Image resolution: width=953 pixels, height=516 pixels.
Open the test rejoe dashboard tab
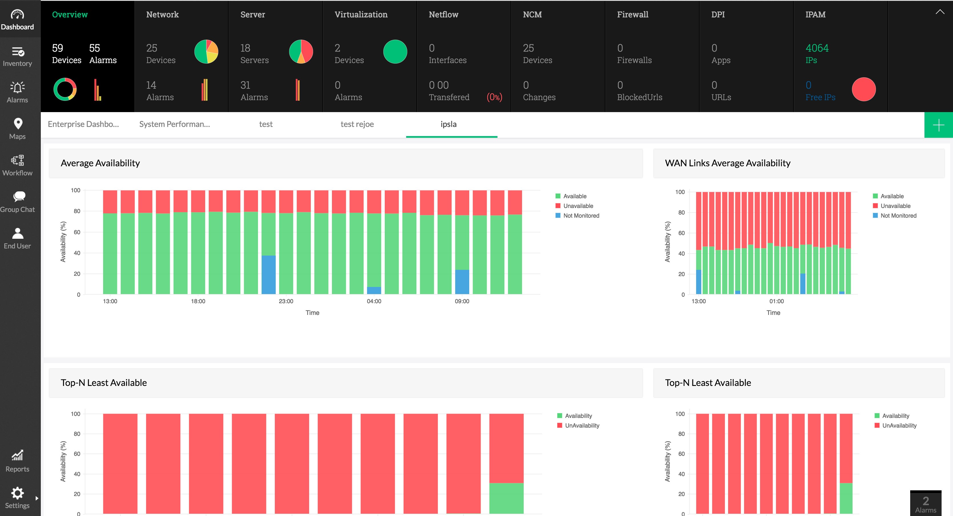357,124
